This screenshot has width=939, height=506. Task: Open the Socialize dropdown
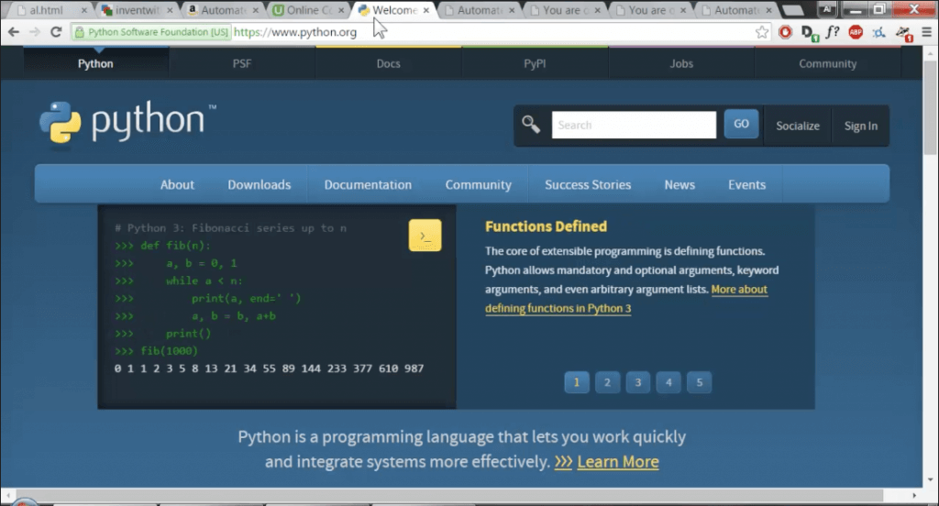coord(797,126)
